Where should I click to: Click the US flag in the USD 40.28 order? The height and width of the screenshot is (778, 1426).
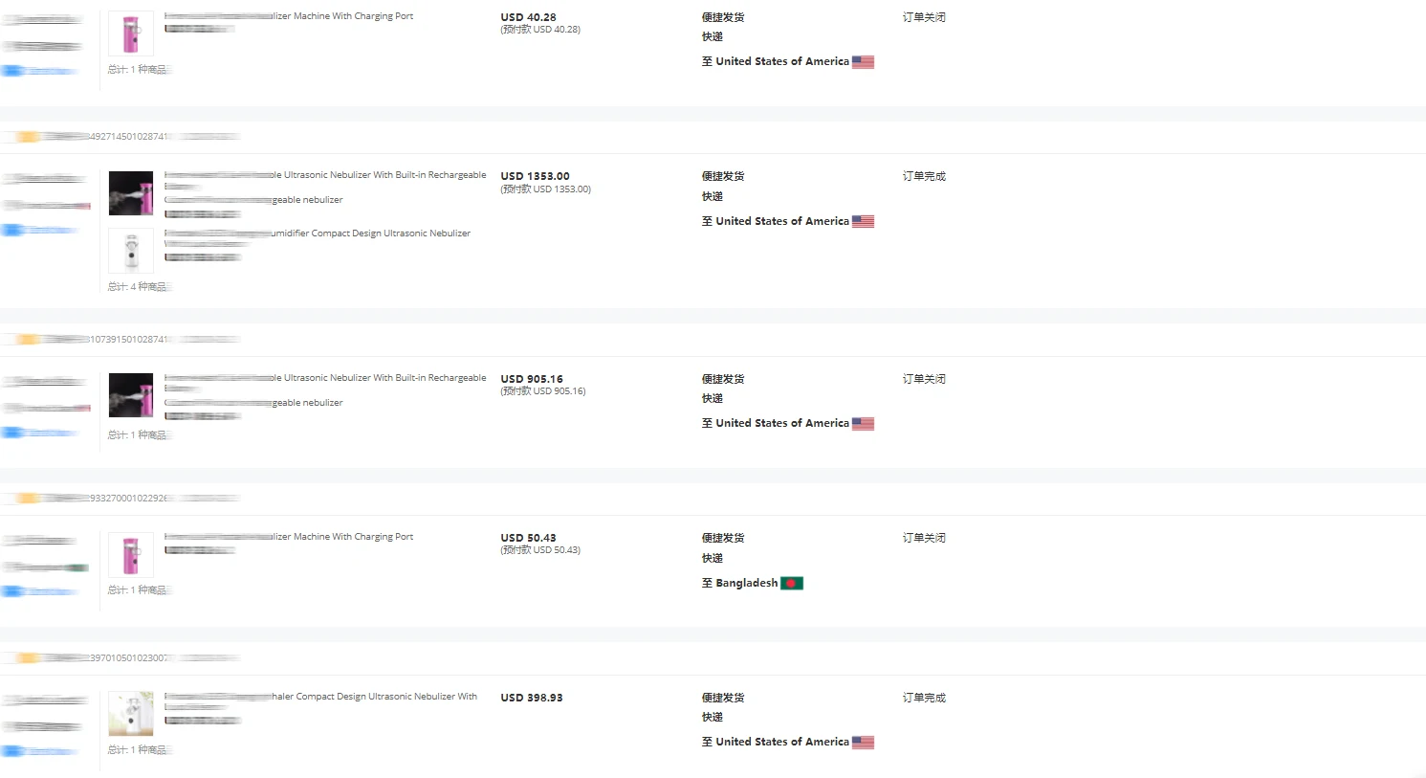(863, 62)
